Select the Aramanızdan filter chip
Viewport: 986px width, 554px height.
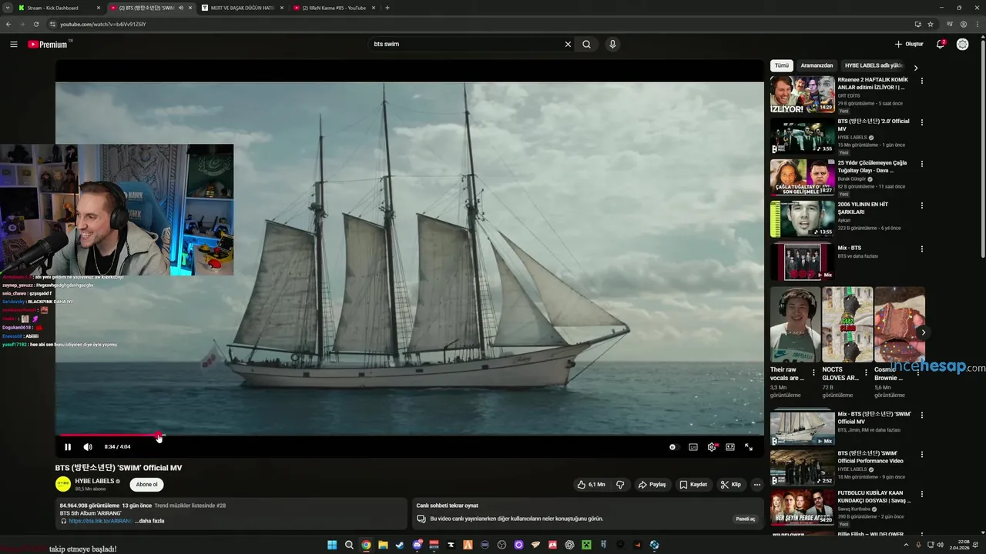(817, 66)
